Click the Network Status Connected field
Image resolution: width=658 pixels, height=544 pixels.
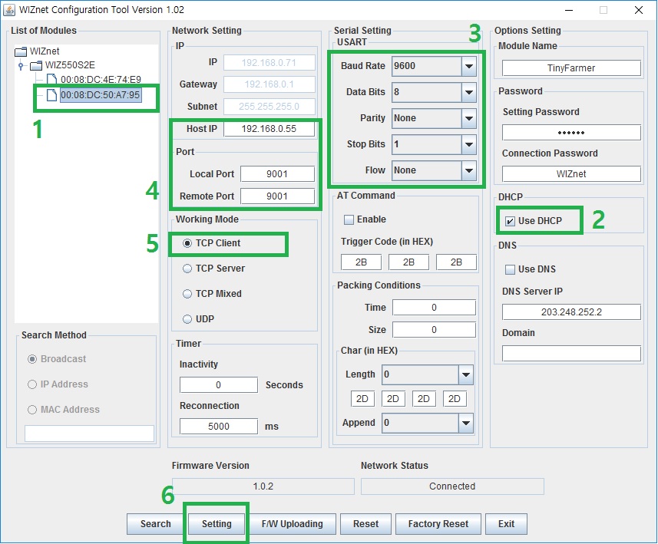pyautogui.click(x=452, y=486)
